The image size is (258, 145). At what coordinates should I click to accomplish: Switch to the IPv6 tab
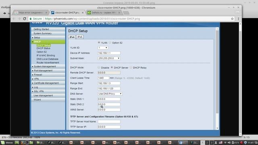click(x=80, y=37)
